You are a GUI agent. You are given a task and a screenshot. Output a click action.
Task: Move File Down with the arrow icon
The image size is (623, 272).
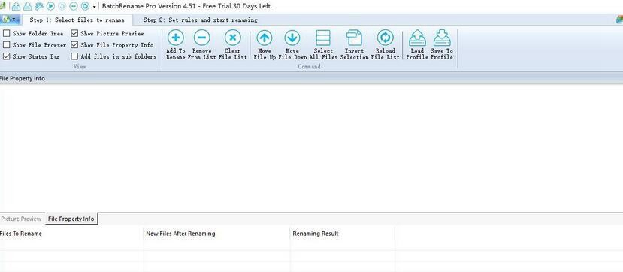tap(292, 38)
